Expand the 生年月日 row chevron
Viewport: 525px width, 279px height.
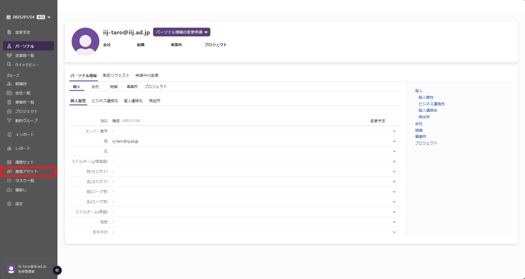click(394, 232)
